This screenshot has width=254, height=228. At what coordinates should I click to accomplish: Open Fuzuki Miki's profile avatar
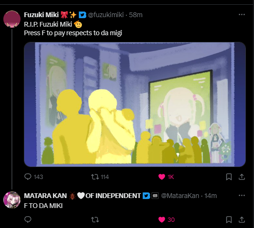(12, 19)
